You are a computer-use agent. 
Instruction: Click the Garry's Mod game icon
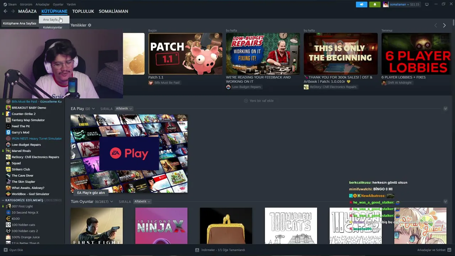click(x=8, y=132)
